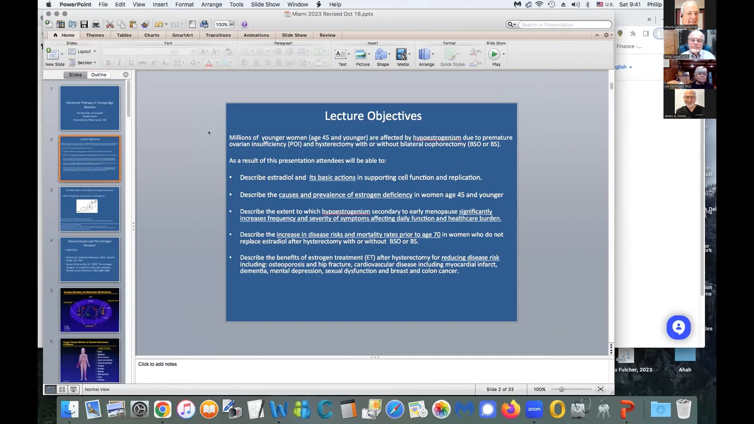Open Safari in Dock

click(x=395, y=409)
